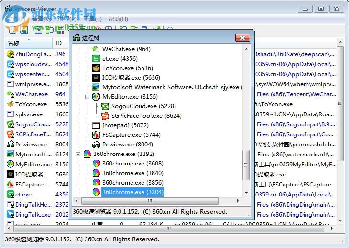Click the 面\ToYcon.exe path text
The image size is (349, 248).
coord(273,104)
